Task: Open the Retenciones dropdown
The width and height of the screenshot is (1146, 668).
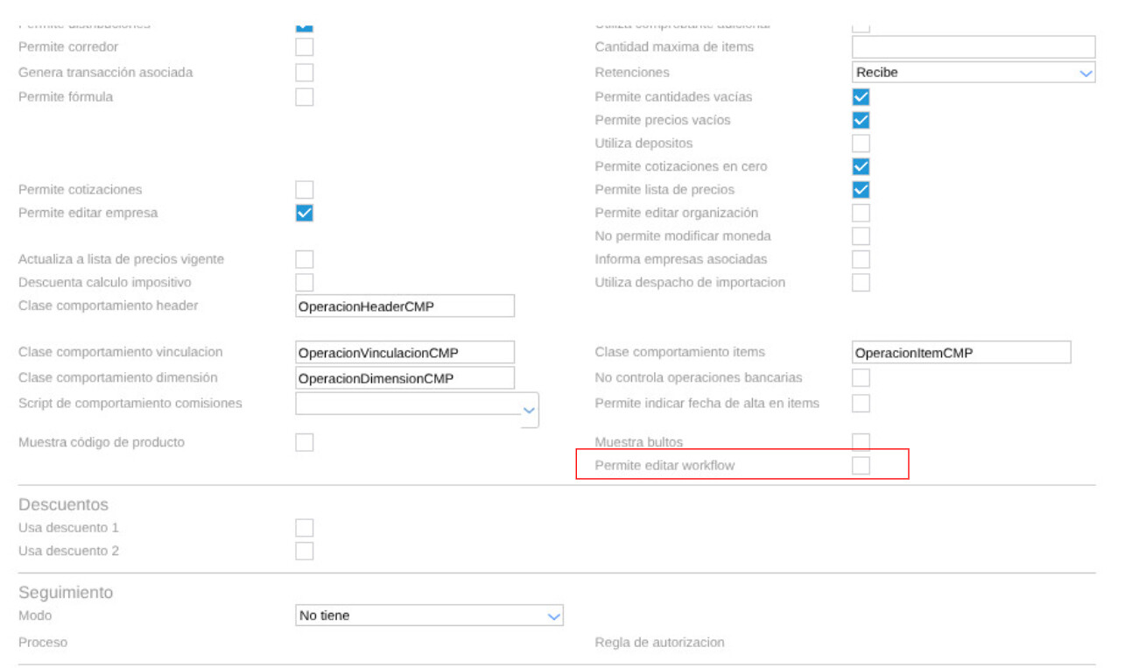Action: [973, 73]
